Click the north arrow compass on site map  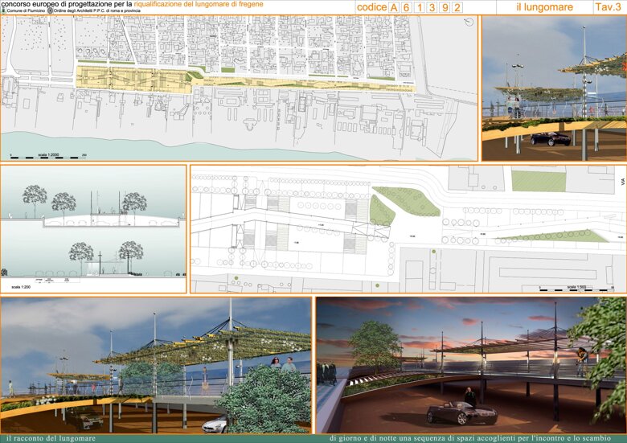coord(469,22)
